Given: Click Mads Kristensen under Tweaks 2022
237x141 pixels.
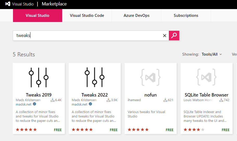Looking at the screenshot, I should (x=84, y=100).
